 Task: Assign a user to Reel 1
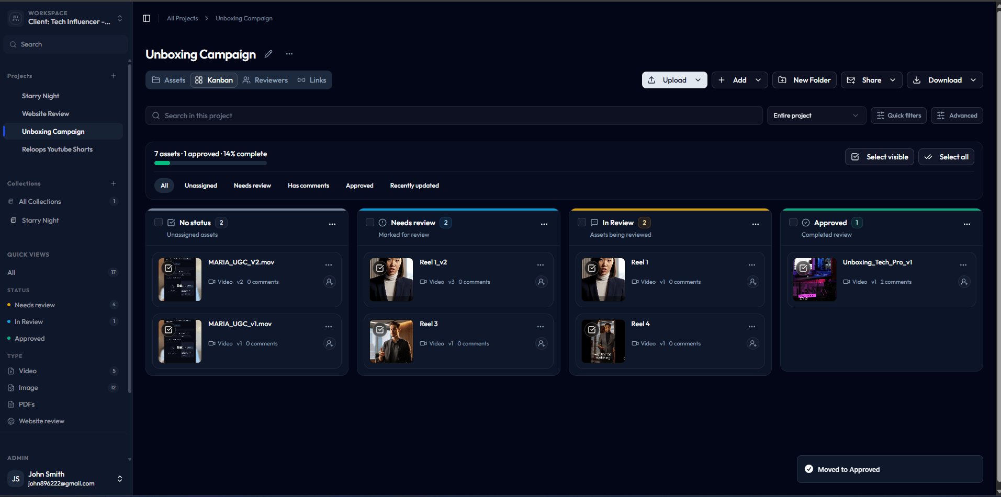coord(752,282)
